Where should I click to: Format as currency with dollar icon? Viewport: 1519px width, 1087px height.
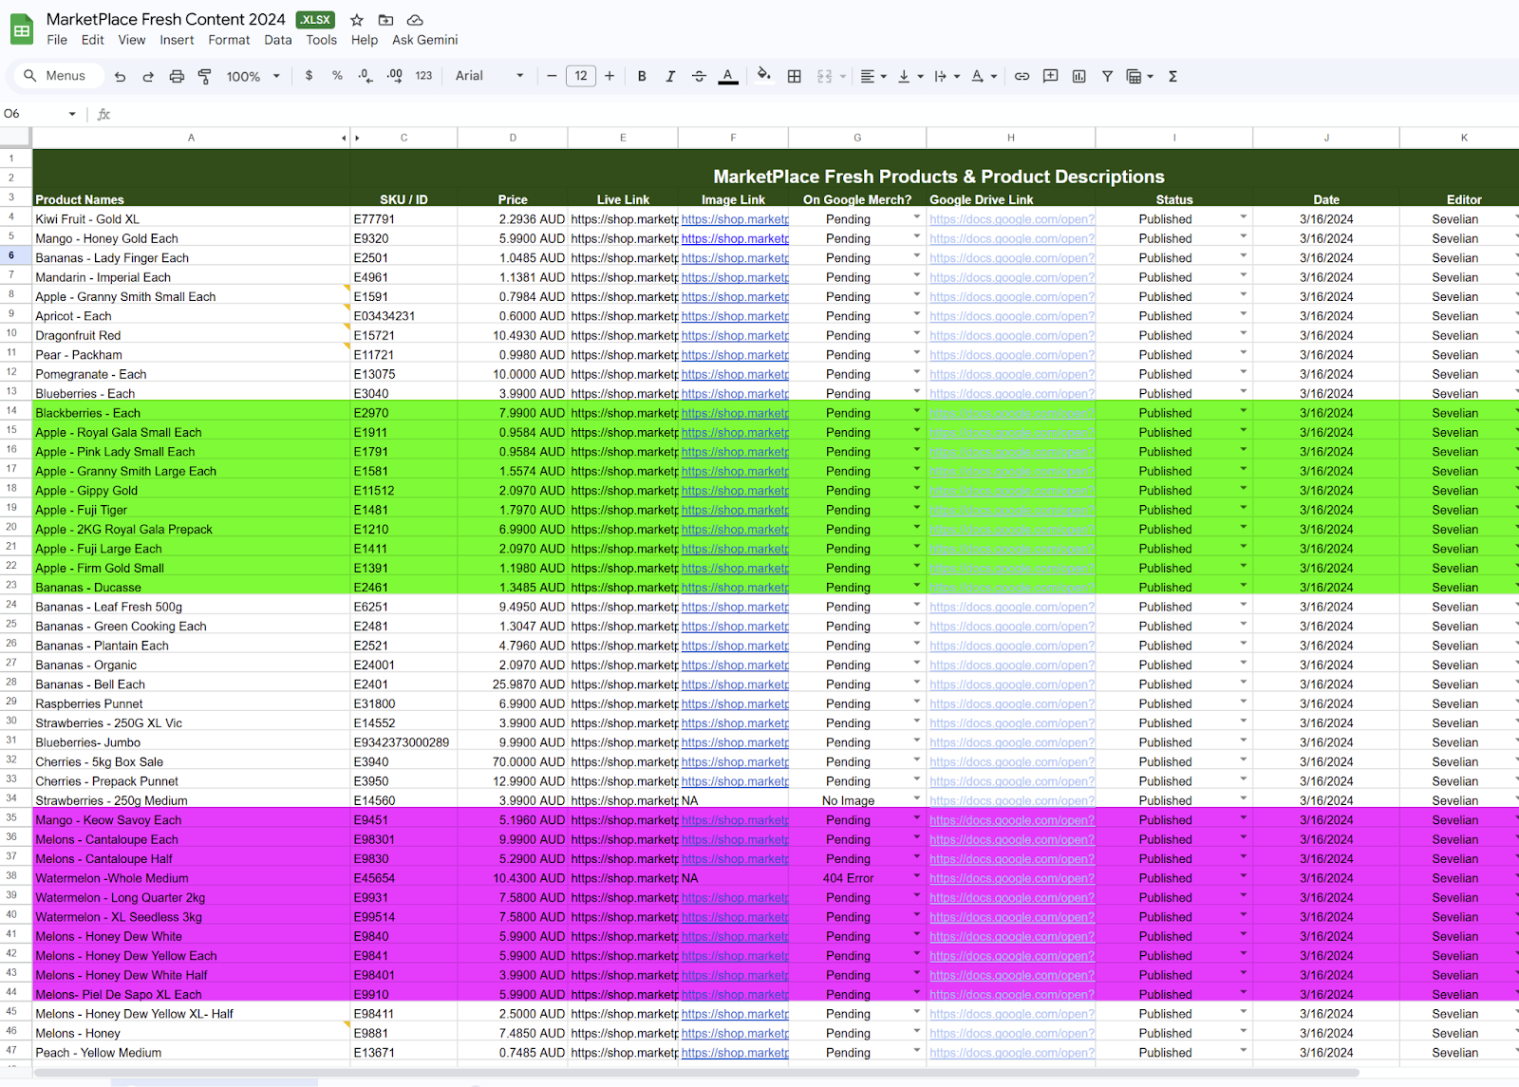tap(309, 76)
